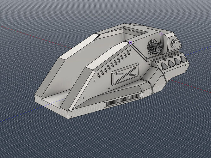The width and height of the screenshot is (211, 158).
Task: Click the vent grille along the bottom edge
Action: pyautogui.click(x=123, y=100)
